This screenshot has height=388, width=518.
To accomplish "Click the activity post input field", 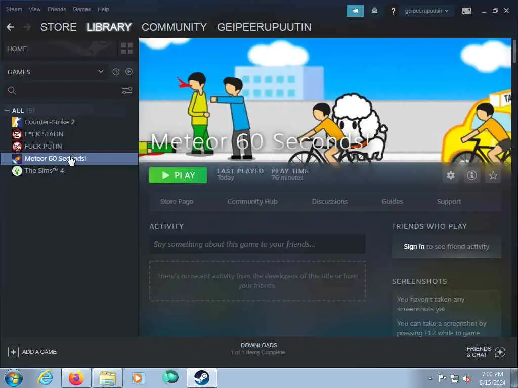I will [257, 244].
